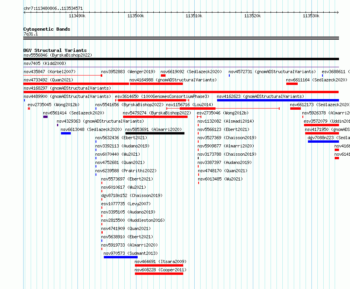This screenshot has height=289, width=350.
Task: Click the purple bar under nsv6561414
Action: [x=45, y=117]
